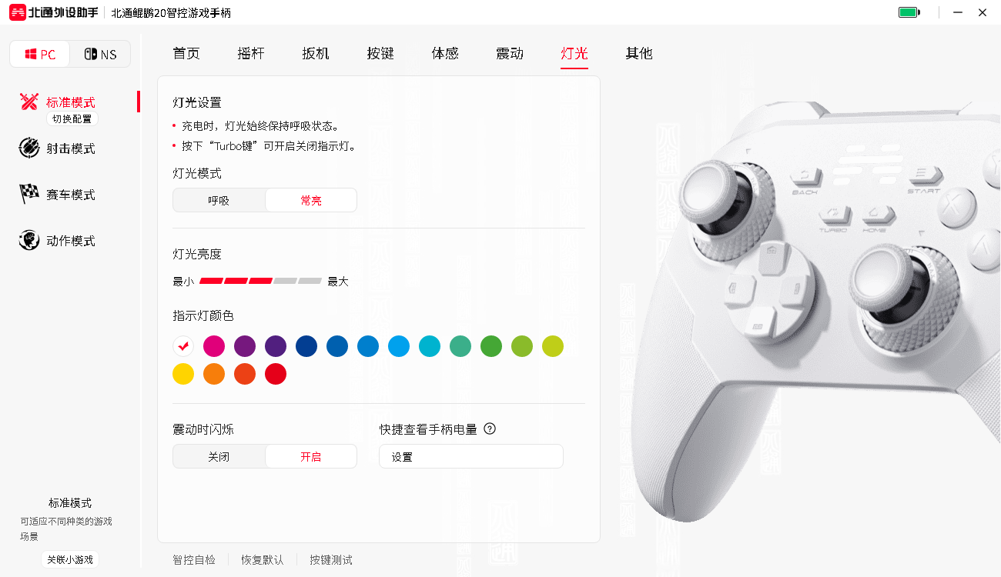Image resolution: width=1001 pixels, height=577 pixels.
Task: Click the battery level icon in title bar
Action: (x=909, y=12)
